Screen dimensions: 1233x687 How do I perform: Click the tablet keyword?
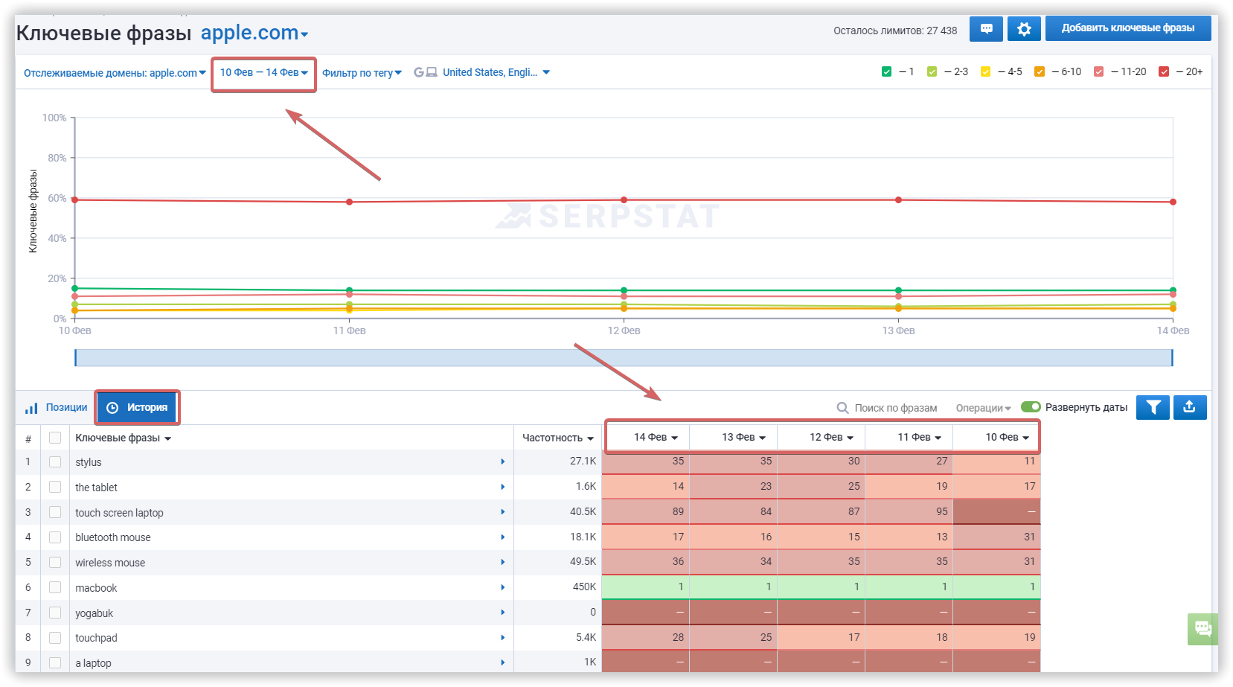click(x=97, y=488)
